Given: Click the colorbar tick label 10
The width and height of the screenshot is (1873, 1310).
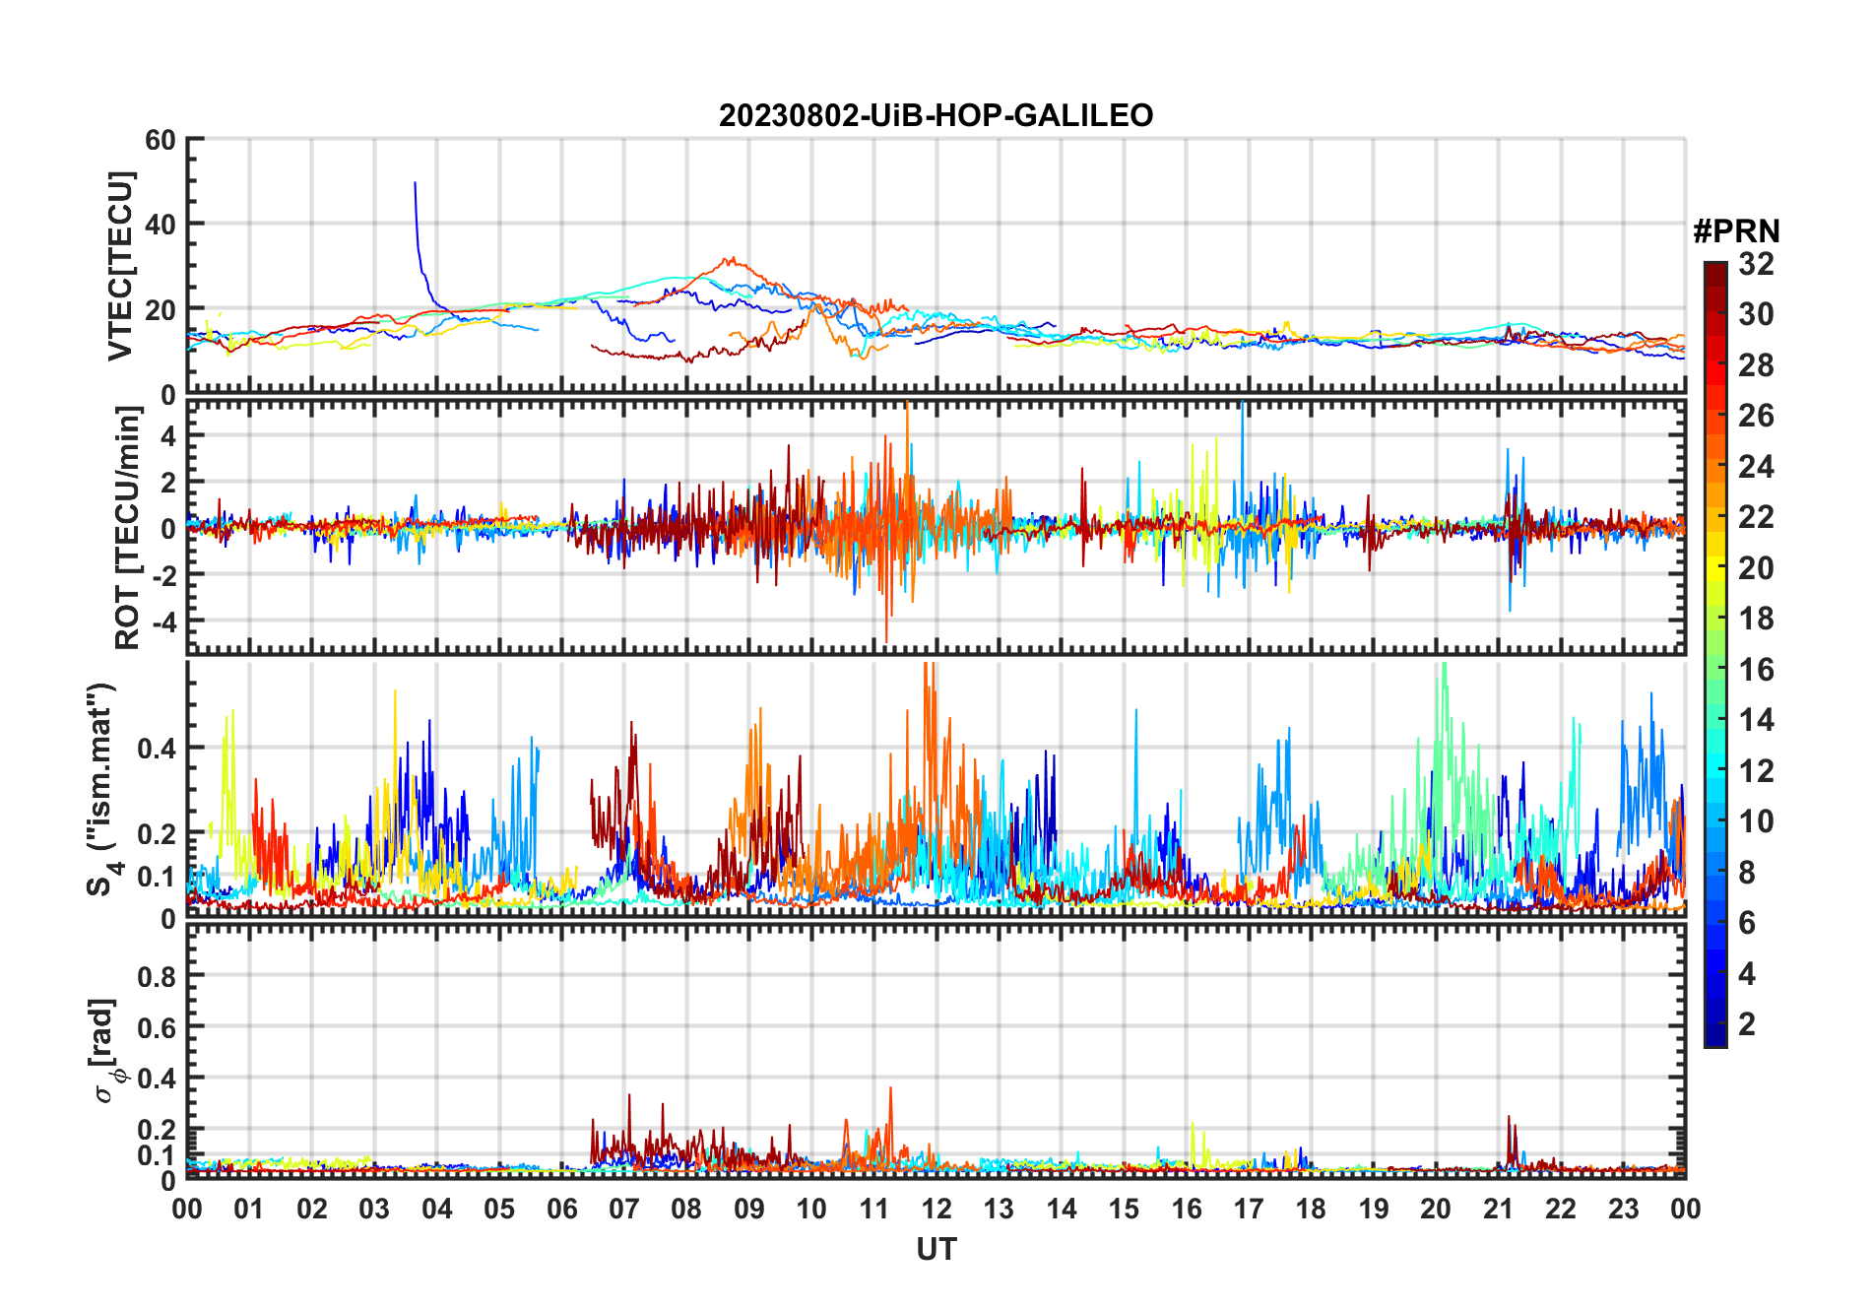Looking at the screenshot, I should click(1756, 821).
